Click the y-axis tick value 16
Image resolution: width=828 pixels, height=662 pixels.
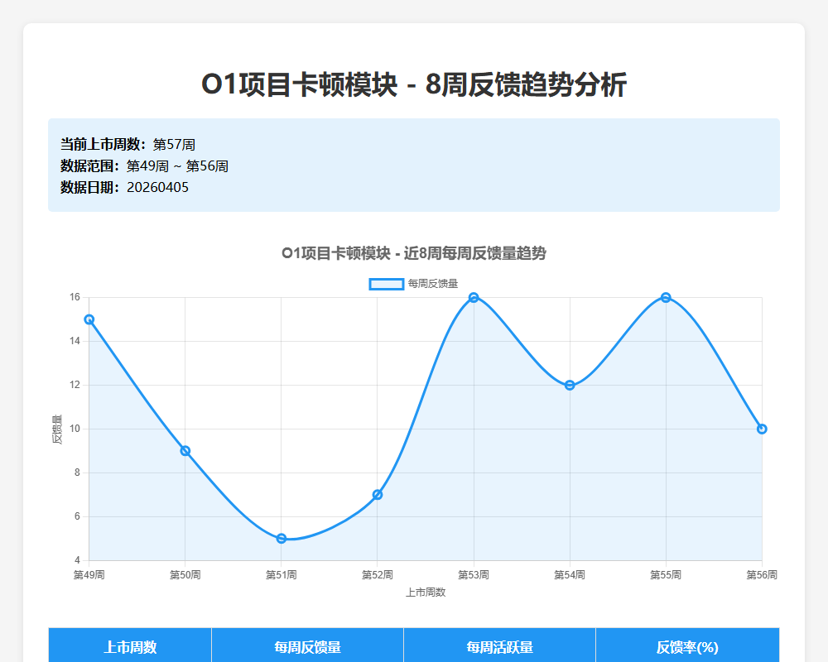[75, 298]
